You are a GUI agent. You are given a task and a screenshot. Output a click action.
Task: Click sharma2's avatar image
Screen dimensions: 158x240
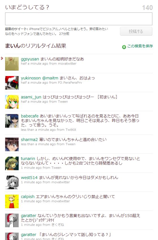[12, 144]
